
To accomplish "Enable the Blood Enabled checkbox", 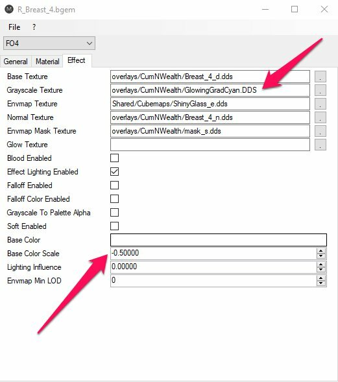I will click(115, 158).
